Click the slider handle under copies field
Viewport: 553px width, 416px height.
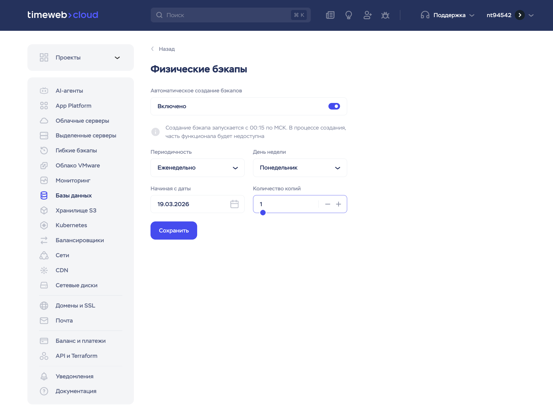tap(263, 213)
